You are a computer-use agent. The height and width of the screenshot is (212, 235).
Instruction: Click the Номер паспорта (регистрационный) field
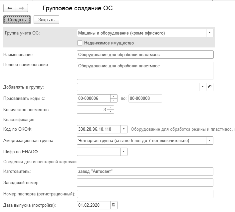click(x=145, y=194)
